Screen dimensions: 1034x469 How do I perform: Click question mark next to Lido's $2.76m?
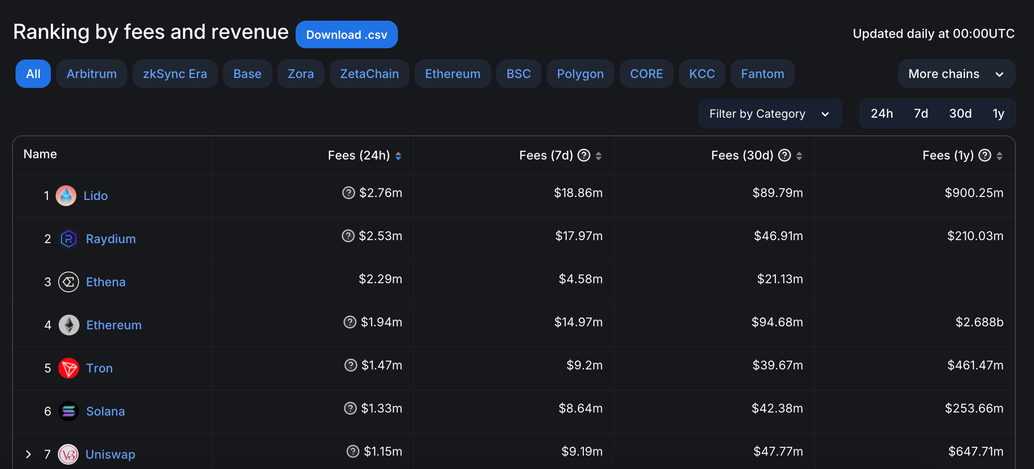coord(348,193)
